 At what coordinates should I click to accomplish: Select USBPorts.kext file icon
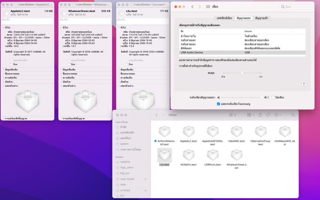213,155
